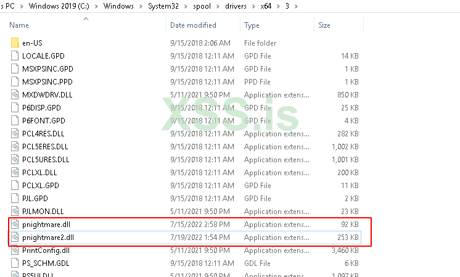
Task: Click the GDL File type cell
Action: [x=257, y=263]
